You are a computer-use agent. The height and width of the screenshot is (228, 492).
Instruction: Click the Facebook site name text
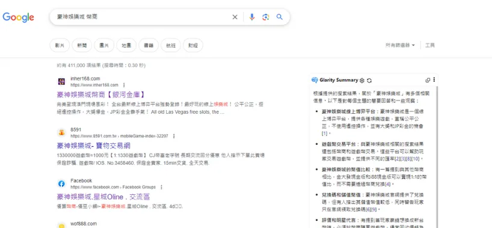(x=81, y=180)
